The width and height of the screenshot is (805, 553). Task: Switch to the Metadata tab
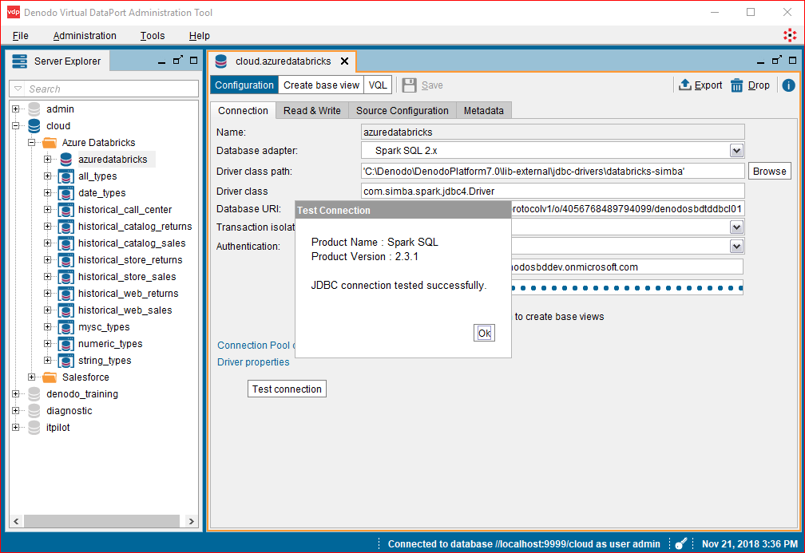click(484, 111)
